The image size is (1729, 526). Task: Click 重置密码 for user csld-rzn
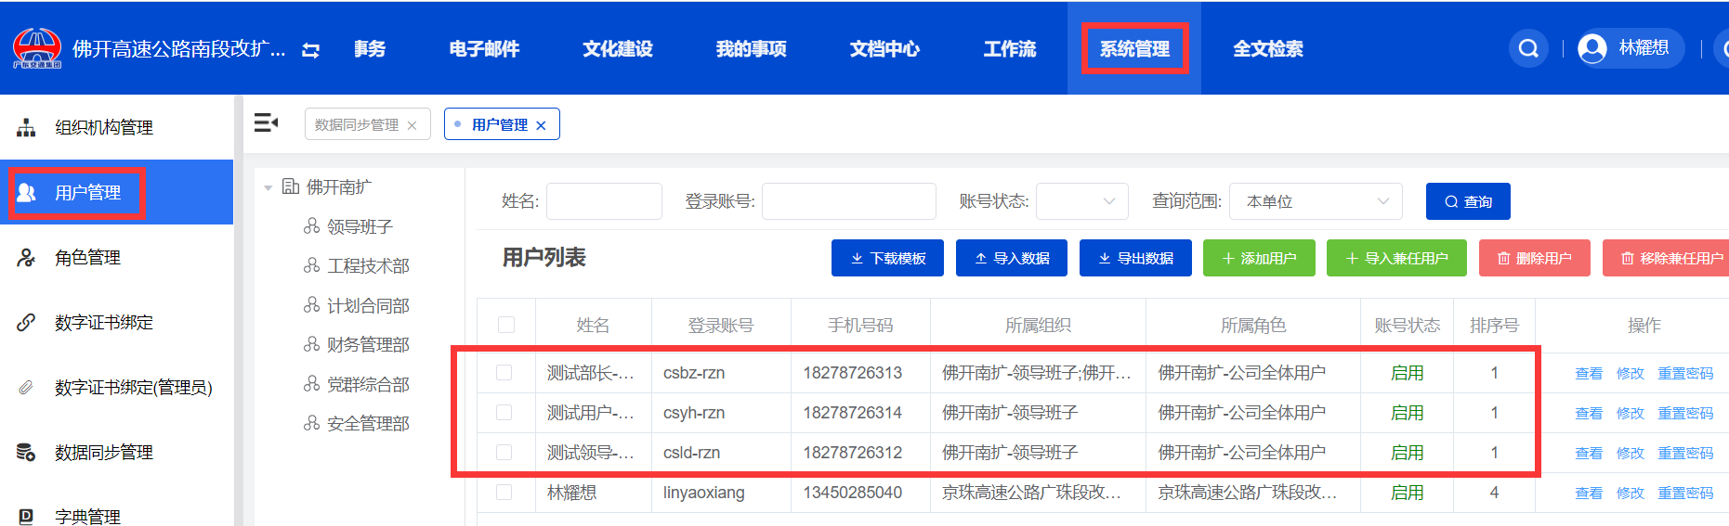[x=1685, y=453]
